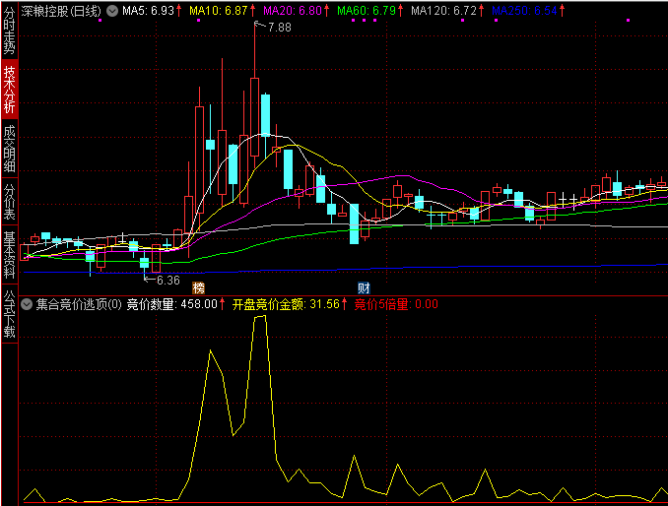Open the 成交明细 sidebar tab

tap(9, 149)
